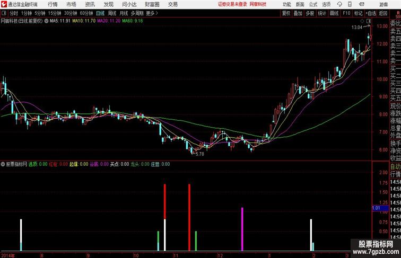This screenshot has width=401, height=258.
Task: Open the 财富圈 menu
Action: pos(152,4)
